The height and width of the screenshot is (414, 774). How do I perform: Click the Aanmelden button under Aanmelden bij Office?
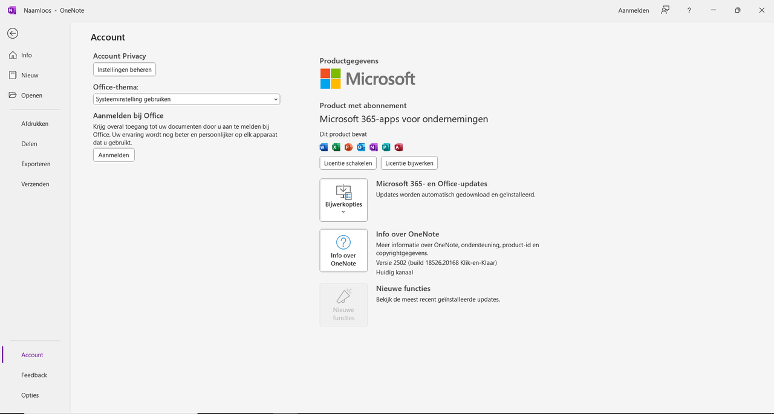tap(114, 155)
